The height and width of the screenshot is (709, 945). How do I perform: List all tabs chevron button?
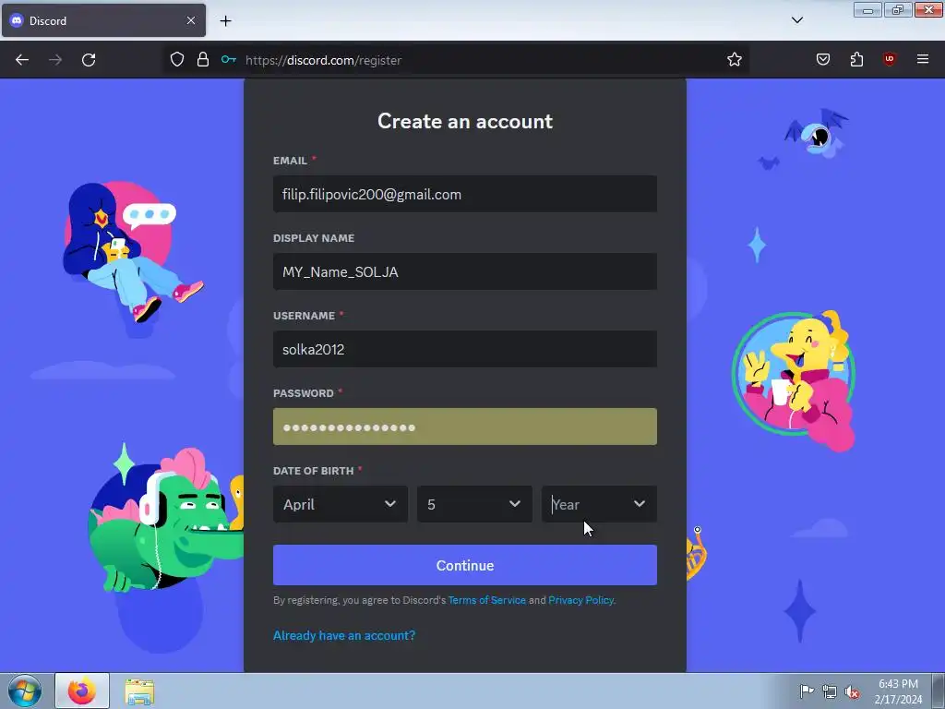[796, 20]
